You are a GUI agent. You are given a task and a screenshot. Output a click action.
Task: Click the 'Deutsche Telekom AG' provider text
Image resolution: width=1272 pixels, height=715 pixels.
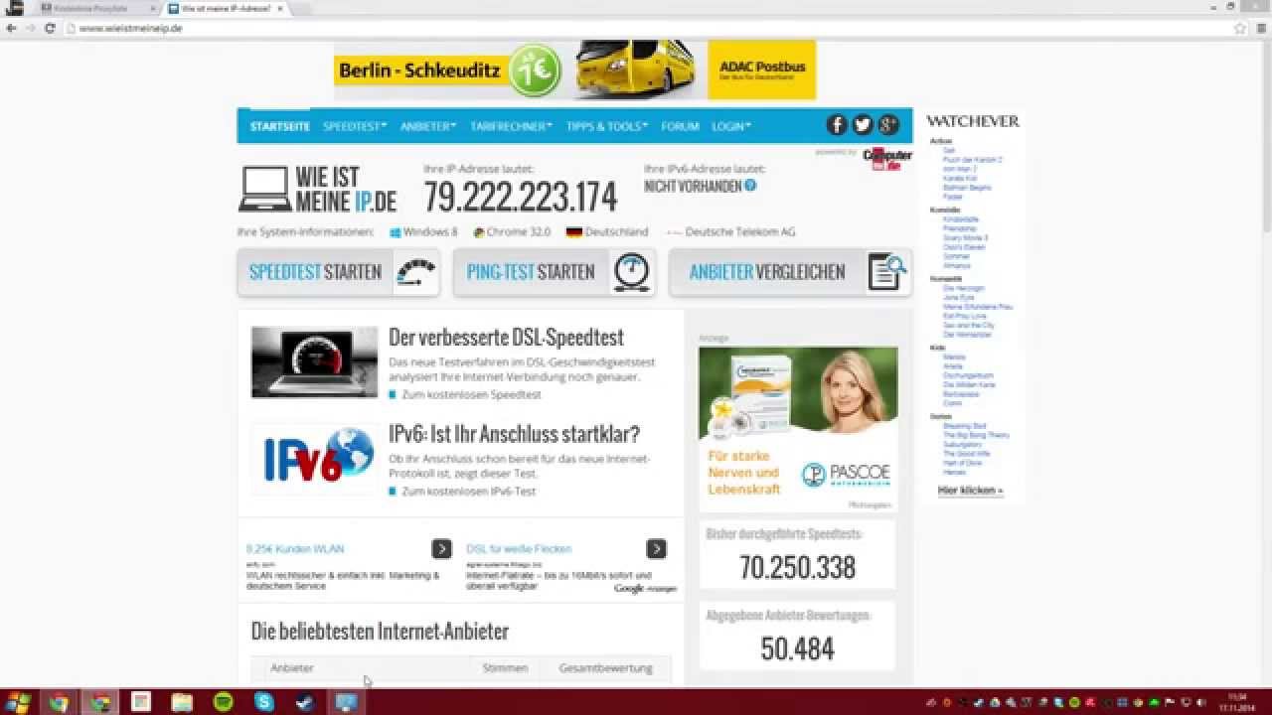(740, 232)
